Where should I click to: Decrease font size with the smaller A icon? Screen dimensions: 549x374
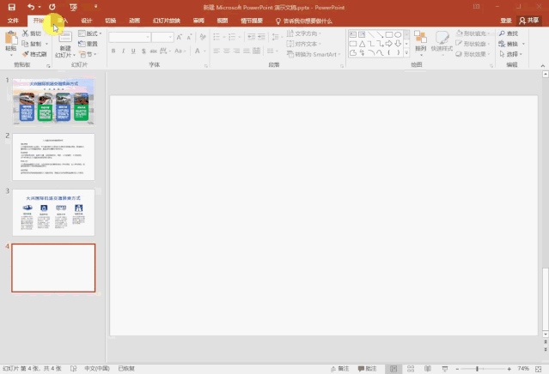(x=189, y=37)
